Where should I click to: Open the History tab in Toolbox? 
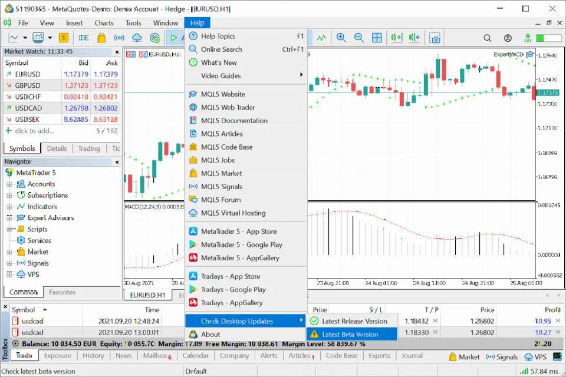(x=93, y=356)
